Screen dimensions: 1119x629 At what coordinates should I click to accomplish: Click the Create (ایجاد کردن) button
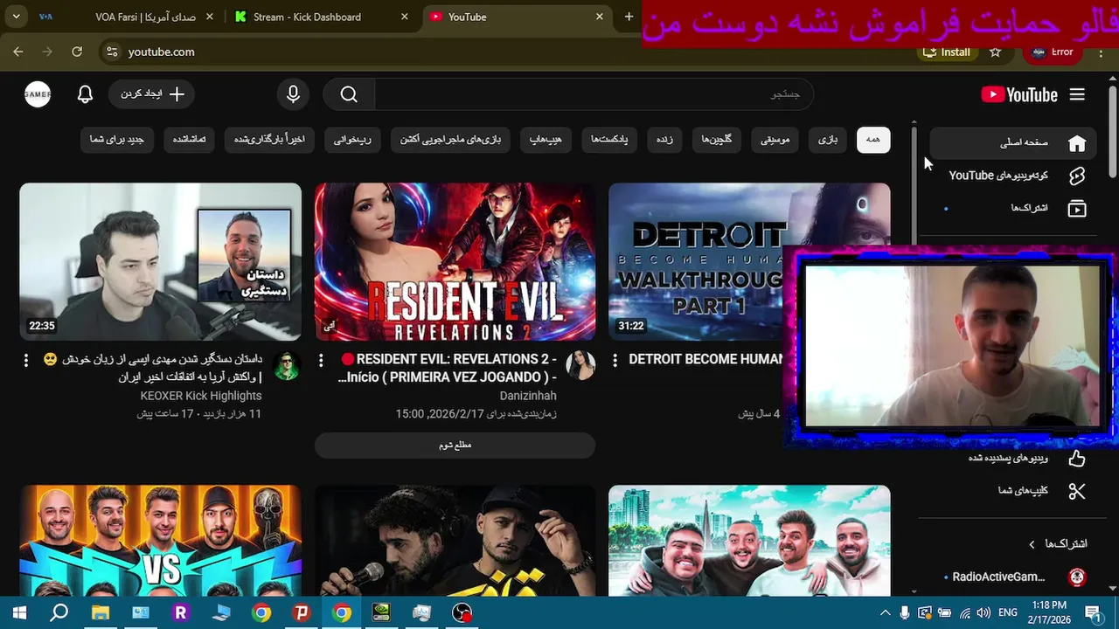(152, 94)
